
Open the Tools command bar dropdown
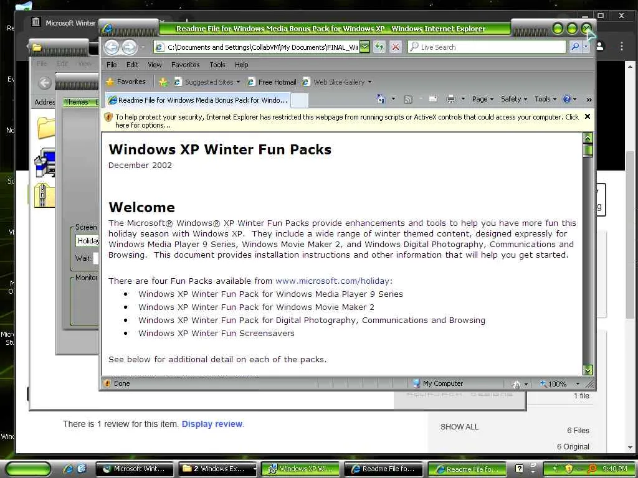coord(545,99)
